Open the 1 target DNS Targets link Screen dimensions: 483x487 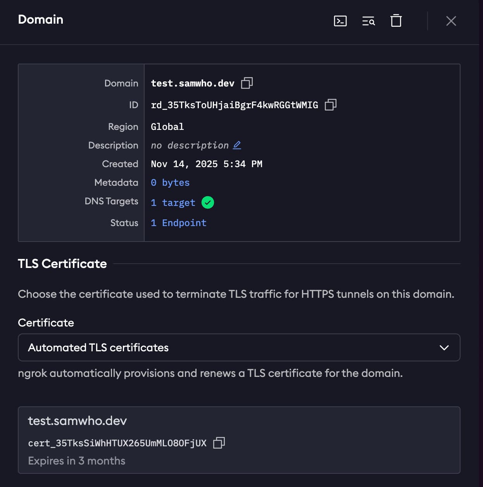click(172, 202)
